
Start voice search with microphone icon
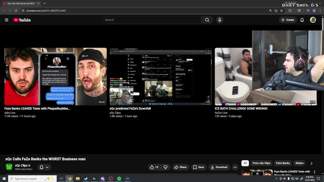coord(220,20)
